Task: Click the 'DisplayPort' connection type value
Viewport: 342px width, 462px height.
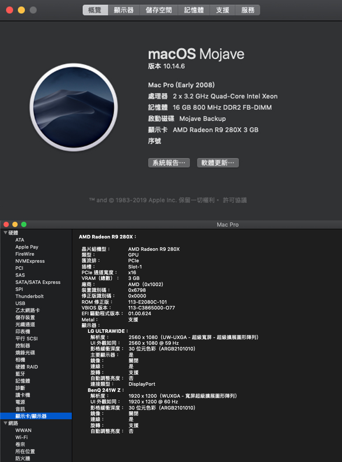Action: [141, 384]
